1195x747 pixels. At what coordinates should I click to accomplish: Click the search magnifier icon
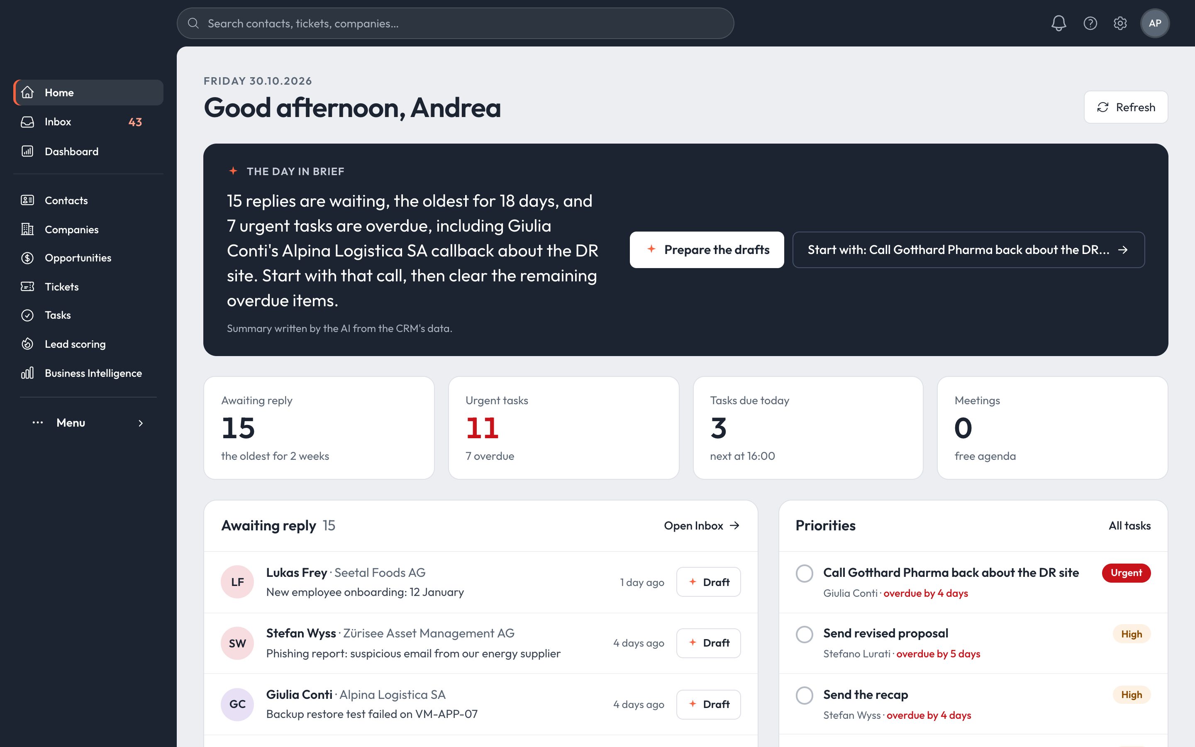[193, 23]
